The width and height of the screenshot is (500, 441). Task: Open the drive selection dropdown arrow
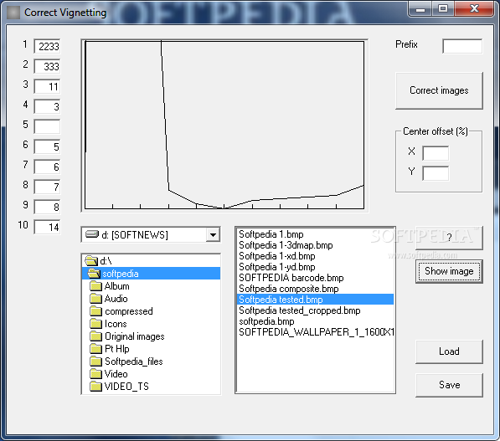pyautogui.click(x=213, y=235)
